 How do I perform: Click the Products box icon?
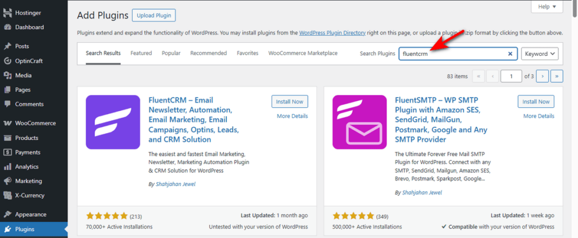7,138
